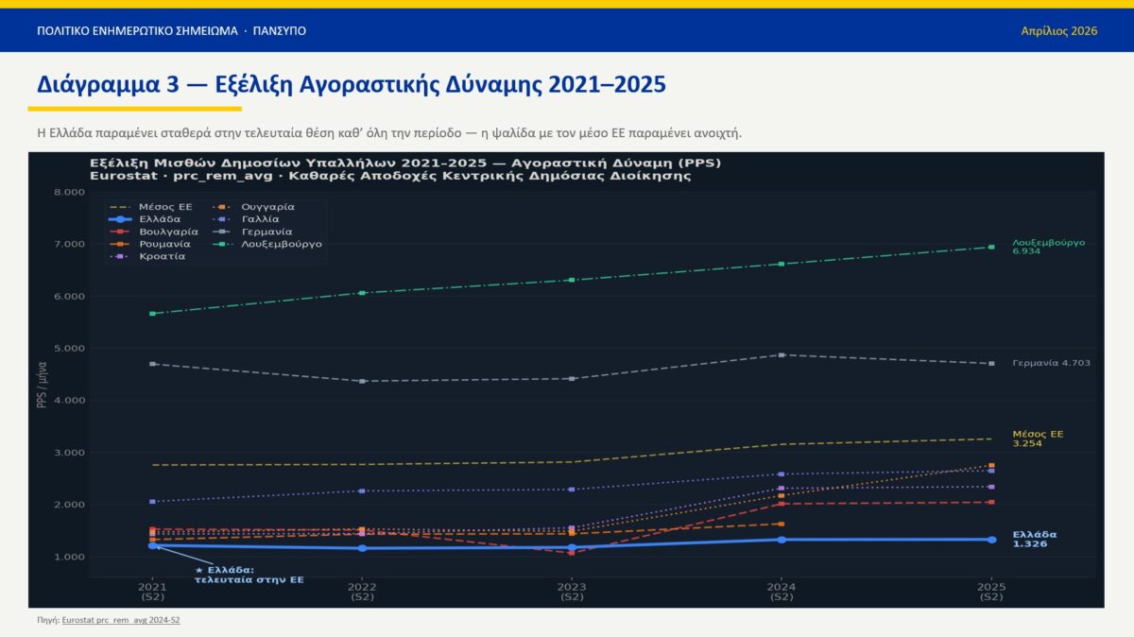
Task: Select the Ουγγαρία legend entry
Action: point(267,207)
